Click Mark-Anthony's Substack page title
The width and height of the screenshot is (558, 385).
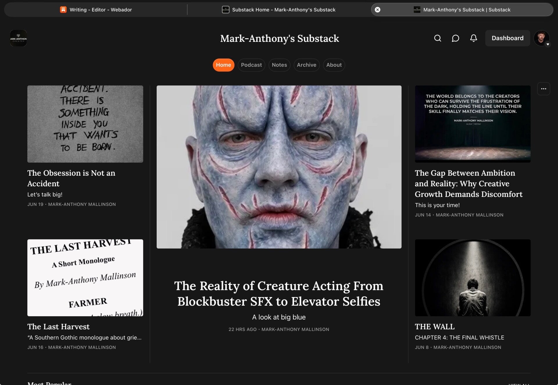279,38
